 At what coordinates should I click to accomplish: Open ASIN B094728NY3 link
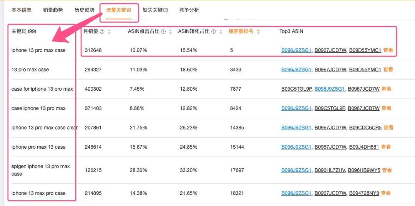[x=364, y=193]
